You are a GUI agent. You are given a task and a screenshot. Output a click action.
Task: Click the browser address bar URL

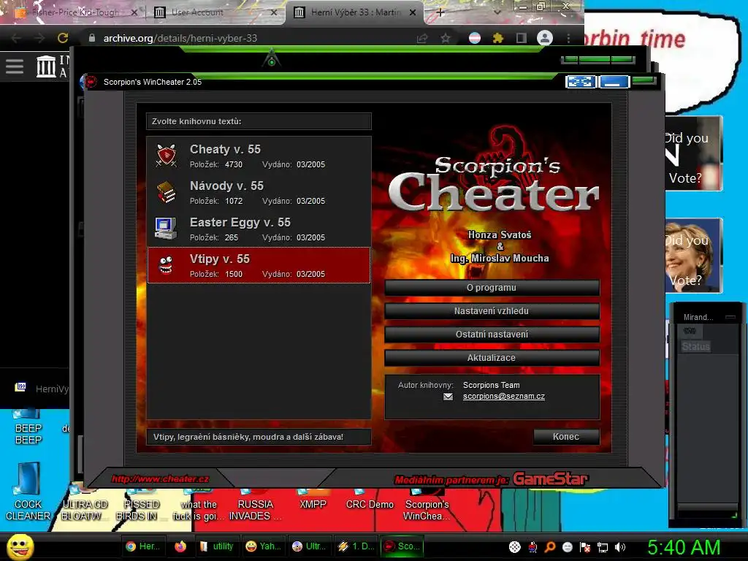[180, 38]
